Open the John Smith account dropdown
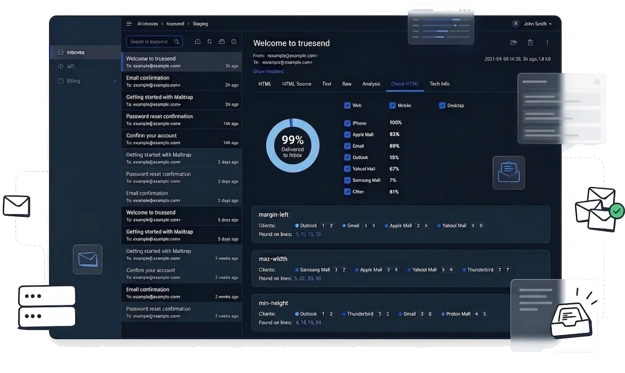Image resolution: width=625 pixels, height=373 pixels. click(538, 24)
